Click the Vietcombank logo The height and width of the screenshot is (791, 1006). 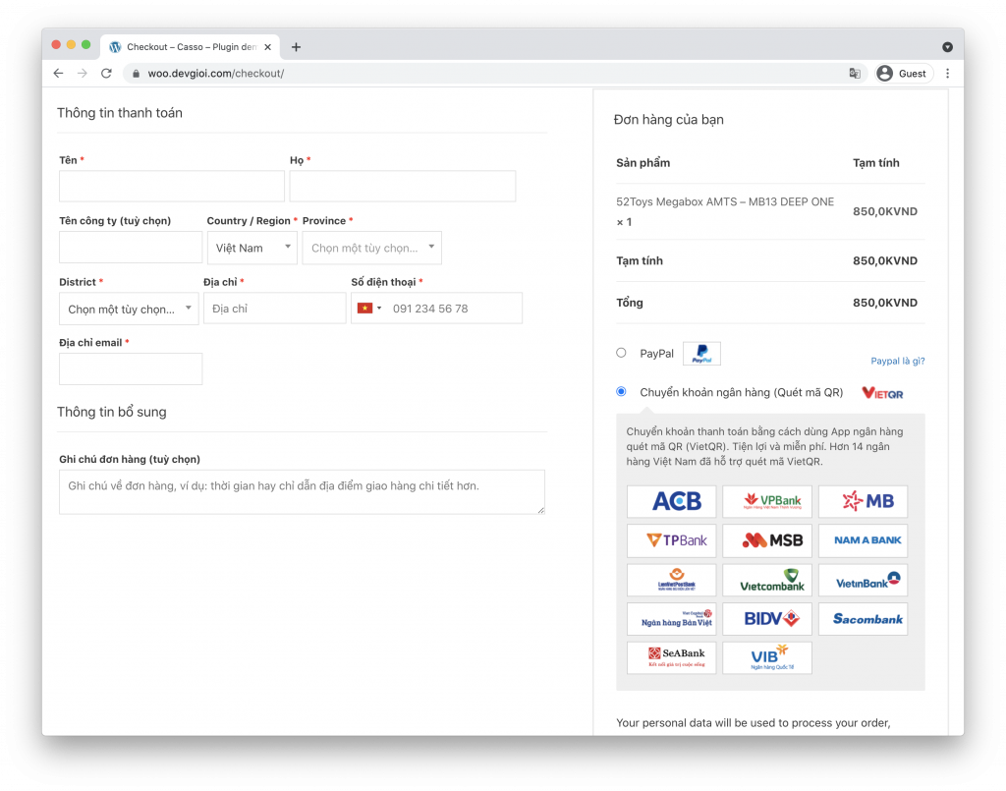coord(767,580)
